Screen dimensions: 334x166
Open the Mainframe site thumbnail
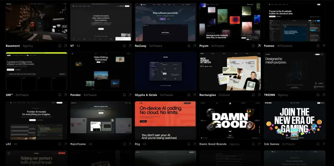coord(101,120)
